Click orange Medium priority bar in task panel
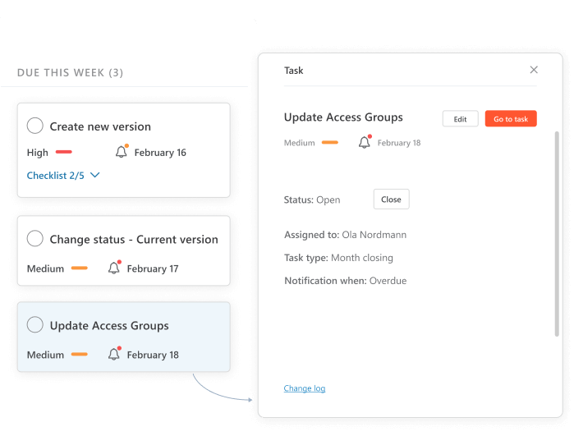574x436 pixels. tap(330, 143)
